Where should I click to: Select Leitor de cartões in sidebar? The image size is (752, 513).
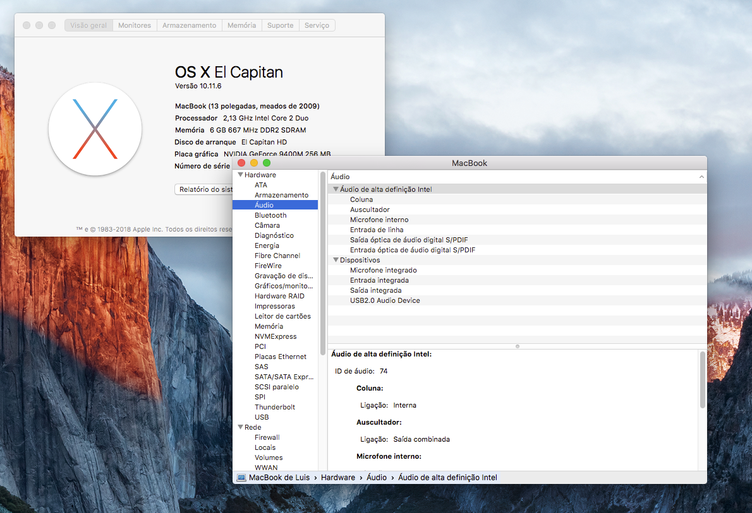(282, 316)
